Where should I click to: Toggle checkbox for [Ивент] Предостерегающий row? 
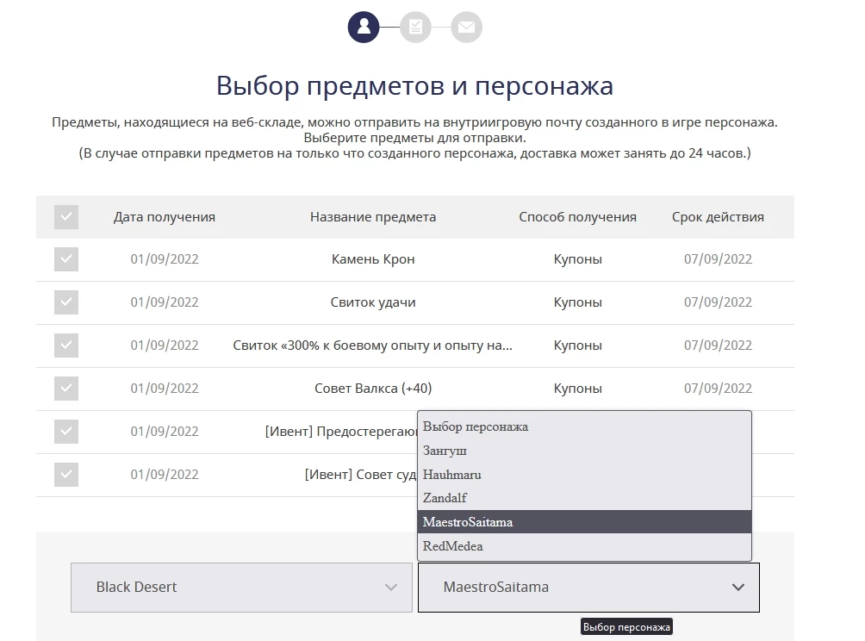66,432
